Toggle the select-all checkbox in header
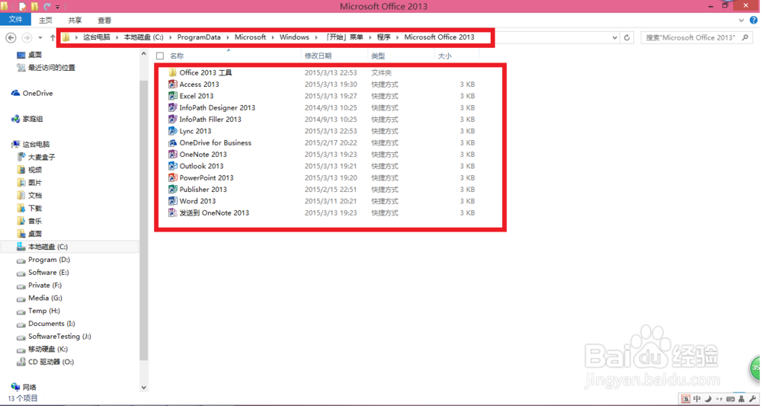This screenshot has height=406, width=762. click(160, 56)
